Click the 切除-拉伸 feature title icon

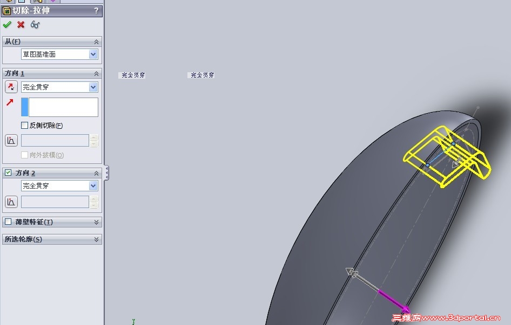6,11
